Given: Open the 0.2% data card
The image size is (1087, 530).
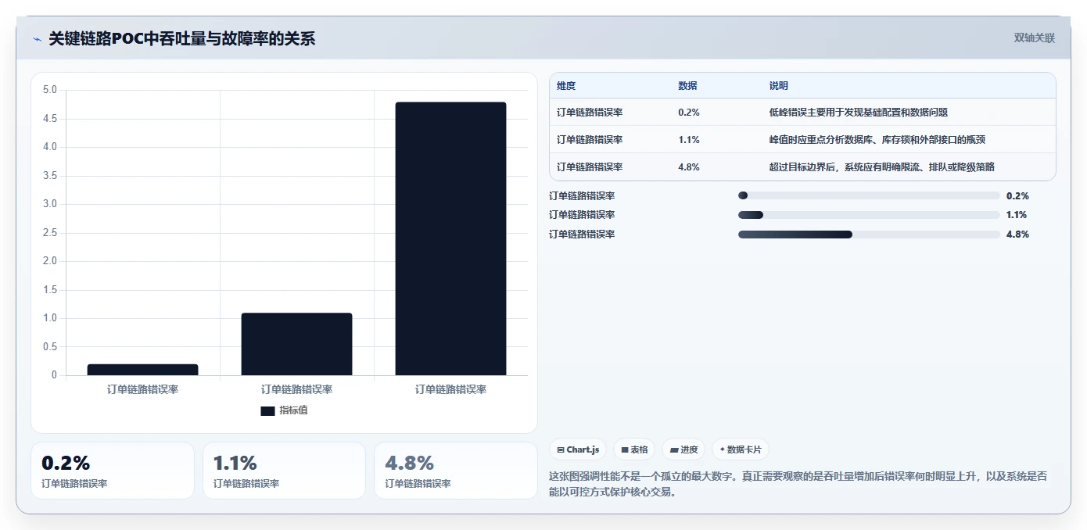Looking at the screenshot, I should (113, 471).
